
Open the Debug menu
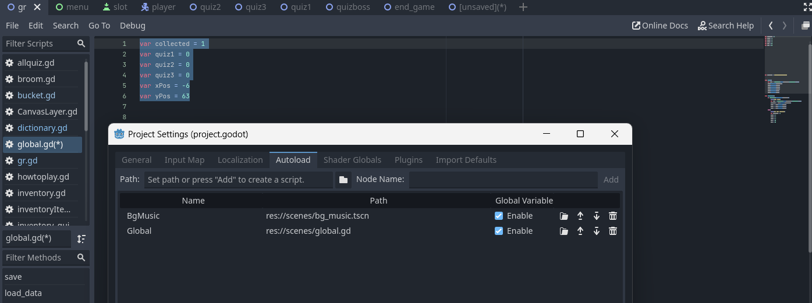pyautogui.click(x=133, y=26)
